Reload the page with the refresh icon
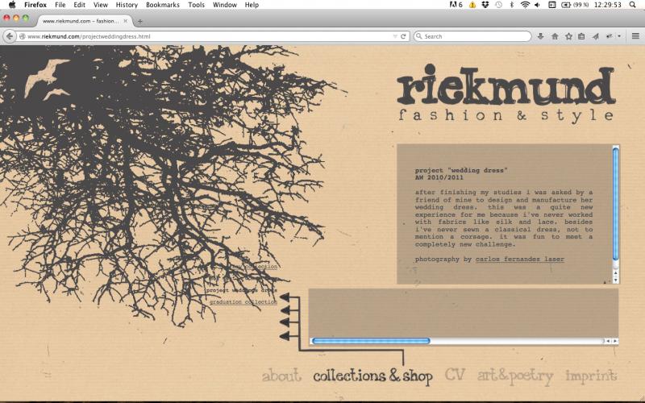 403,36
